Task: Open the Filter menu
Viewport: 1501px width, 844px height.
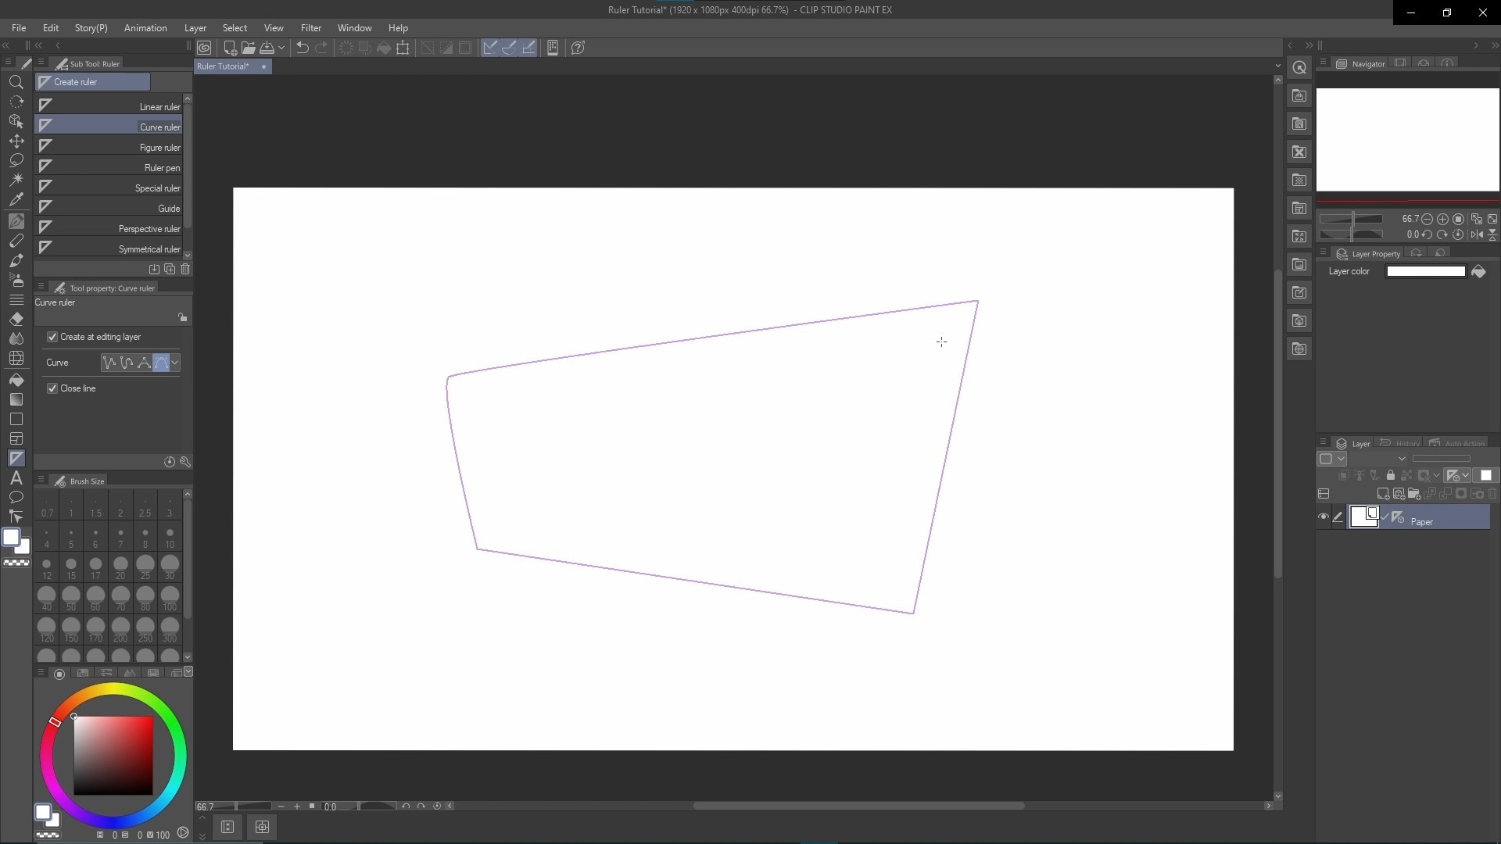Action: click(x=310, y=28)
